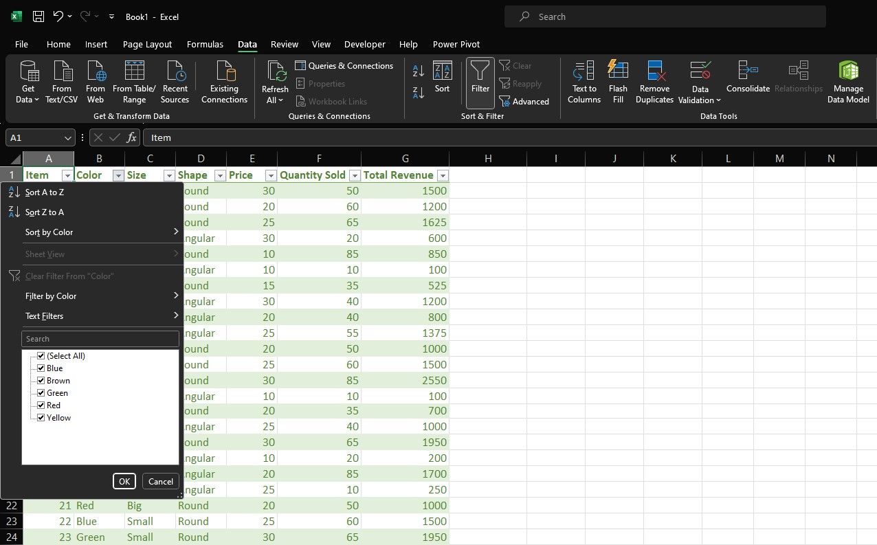
Task: Click in the filter search box
Action: (x=100, y=338)
